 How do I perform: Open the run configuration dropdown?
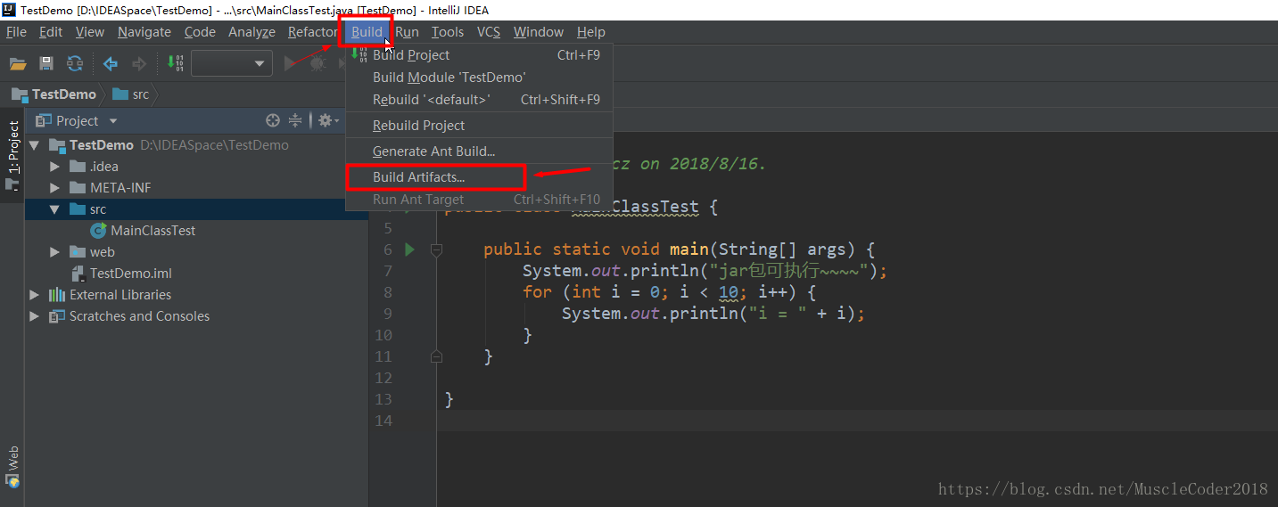point(232,63)
